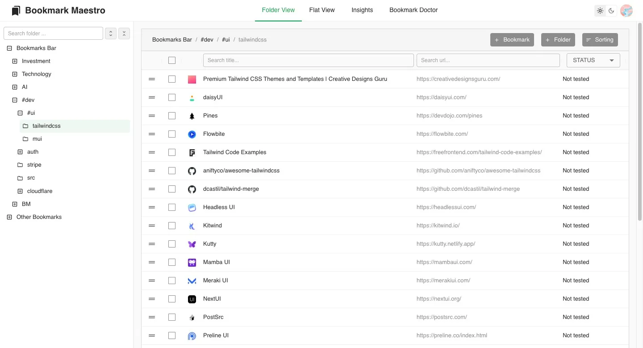
Task: Click the https://kitwind.io/ URL text
Action: [438, 226]
